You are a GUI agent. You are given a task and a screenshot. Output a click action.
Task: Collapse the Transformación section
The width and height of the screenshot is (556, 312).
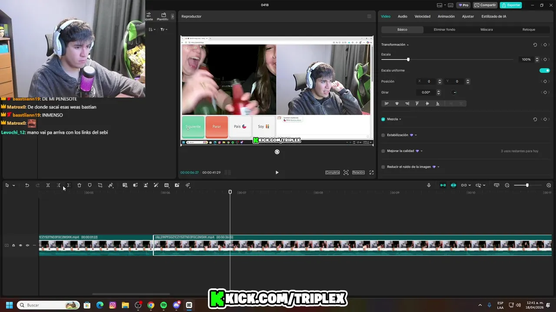pyautogui.click(x=407, y=45)
